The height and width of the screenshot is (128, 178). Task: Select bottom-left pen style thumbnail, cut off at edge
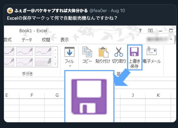[9, 62]
